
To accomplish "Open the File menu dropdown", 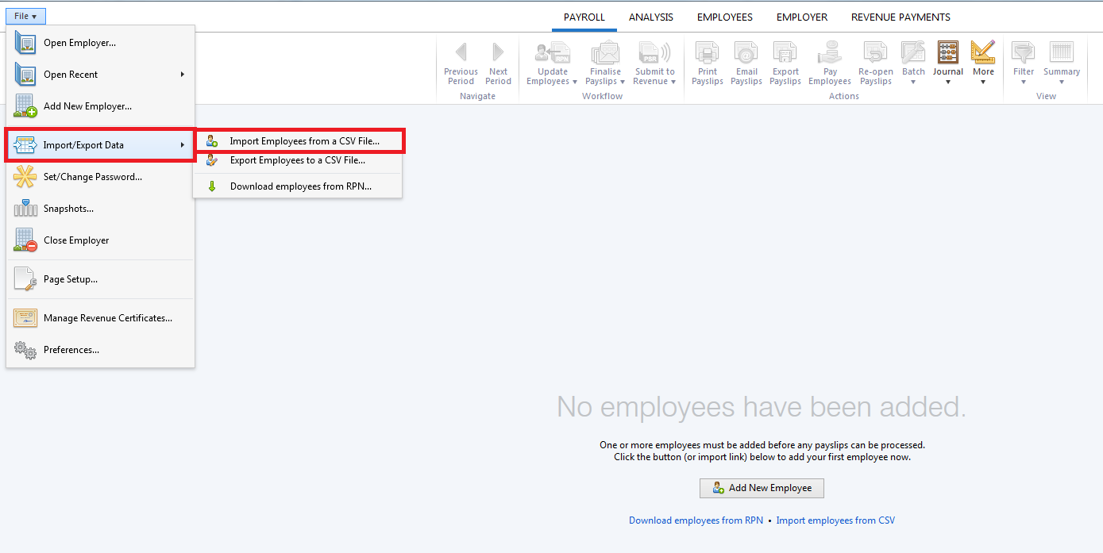I will click(25, 16).
